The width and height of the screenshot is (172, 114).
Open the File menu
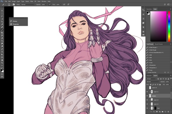tap(6, 2)
